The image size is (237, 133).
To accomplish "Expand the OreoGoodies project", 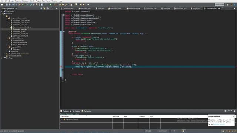I will click(x=2, y=11).
